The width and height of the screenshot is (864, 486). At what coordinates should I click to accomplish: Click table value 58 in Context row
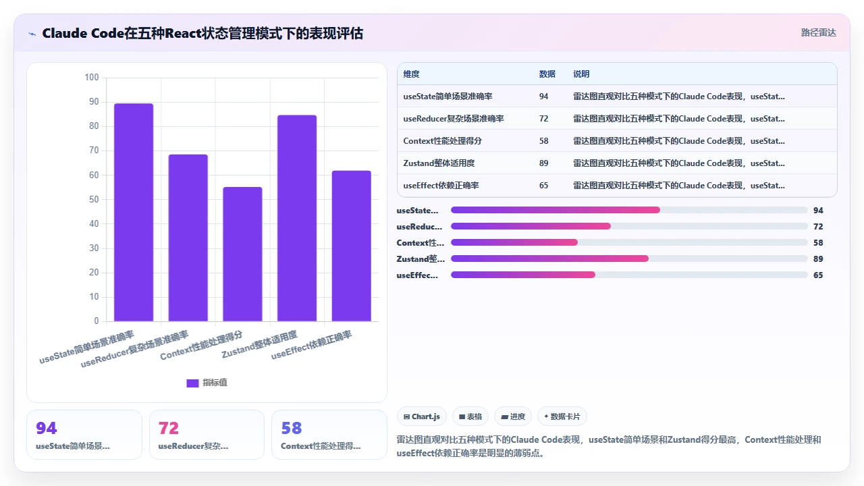[x=544, y=141]
